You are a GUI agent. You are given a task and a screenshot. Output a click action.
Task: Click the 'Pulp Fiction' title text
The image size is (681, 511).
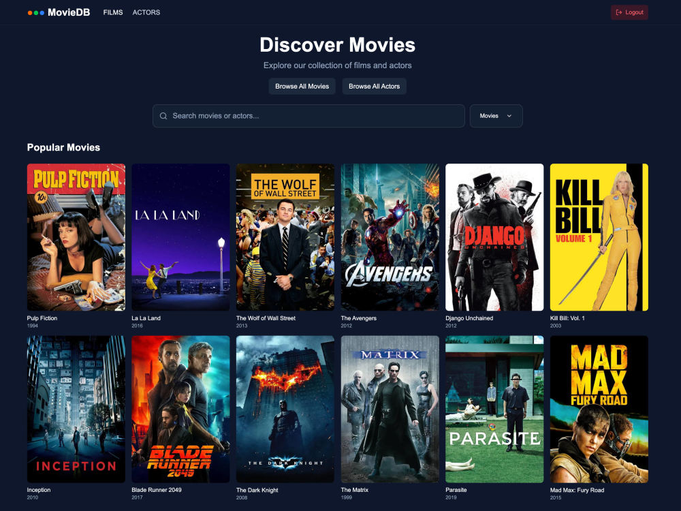[x=42, y=318]
